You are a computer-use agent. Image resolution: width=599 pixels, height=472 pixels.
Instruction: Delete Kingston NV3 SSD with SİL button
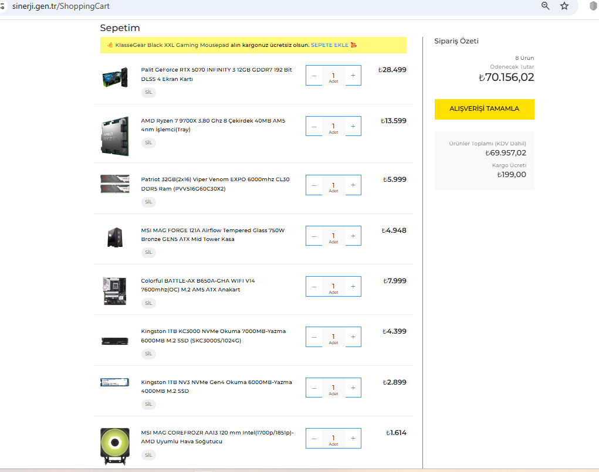click(x=148, y=404)
